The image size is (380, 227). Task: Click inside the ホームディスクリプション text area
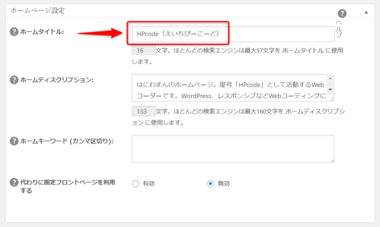(228, 88)
